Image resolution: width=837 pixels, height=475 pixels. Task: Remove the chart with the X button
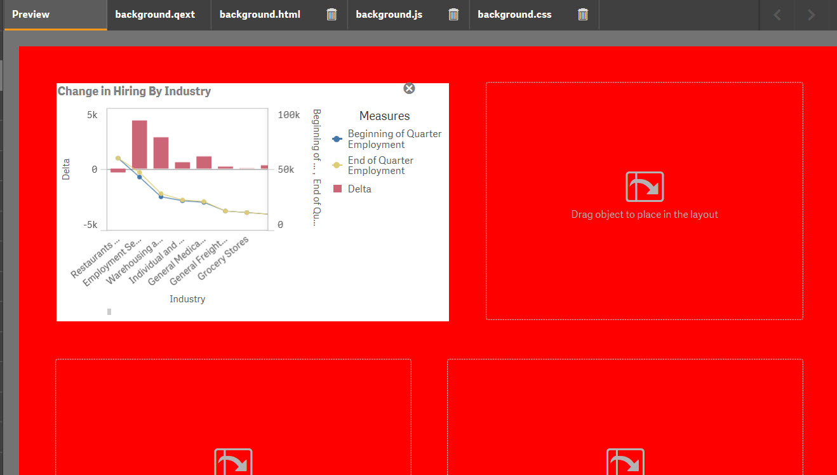(x=409, y=88)
